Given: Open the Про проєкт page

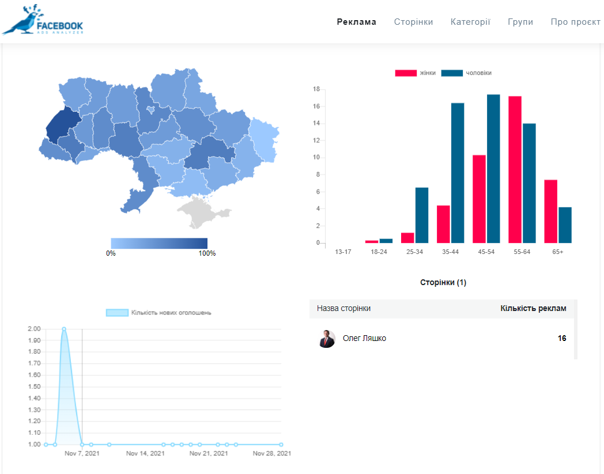Looking at the screenshot, I should point(575,22).
